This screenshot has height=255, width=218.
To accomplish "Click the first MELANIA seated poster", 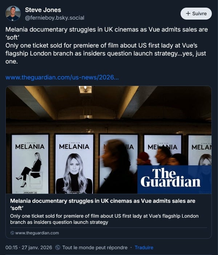I will click(x=30, y=164).
